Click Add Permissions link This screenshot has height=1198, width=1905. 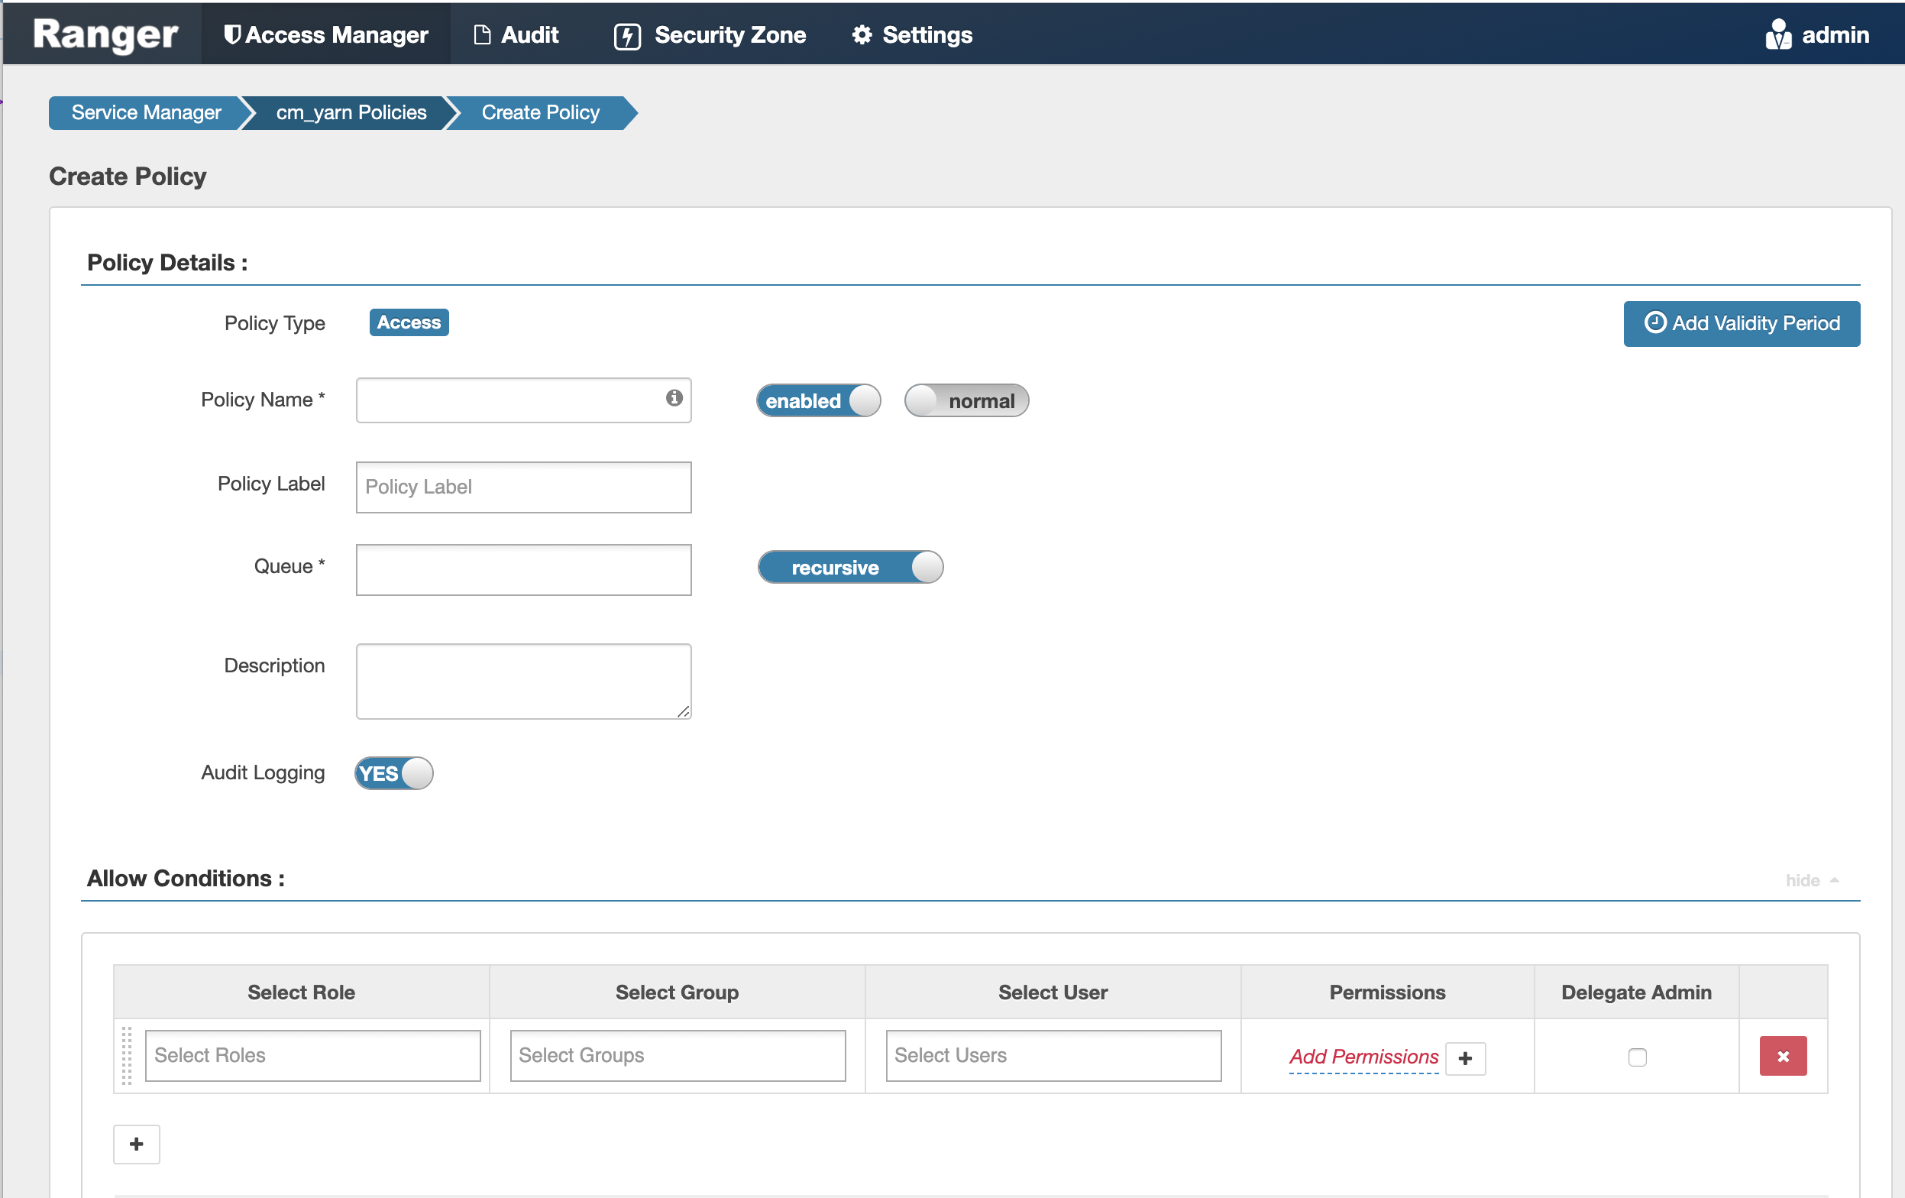[1363, 1056]
